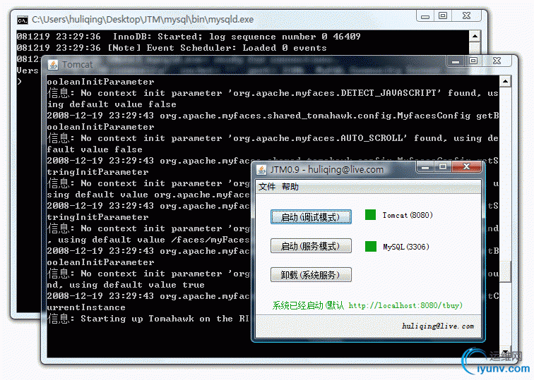Click scroll-up arrow in mysqld.exe console

point(475,36)
